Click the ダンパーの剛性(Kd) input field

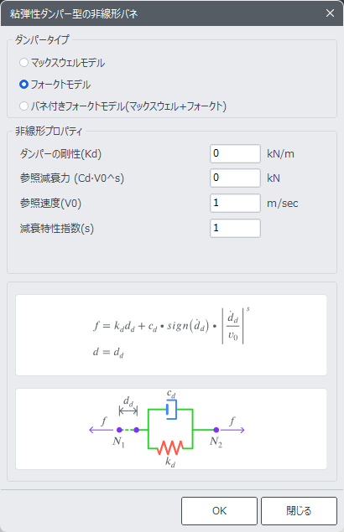tap(235, 153)
